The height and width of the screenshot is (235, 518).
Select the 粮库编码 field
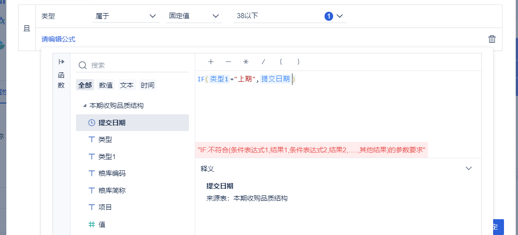click(132, 174)
